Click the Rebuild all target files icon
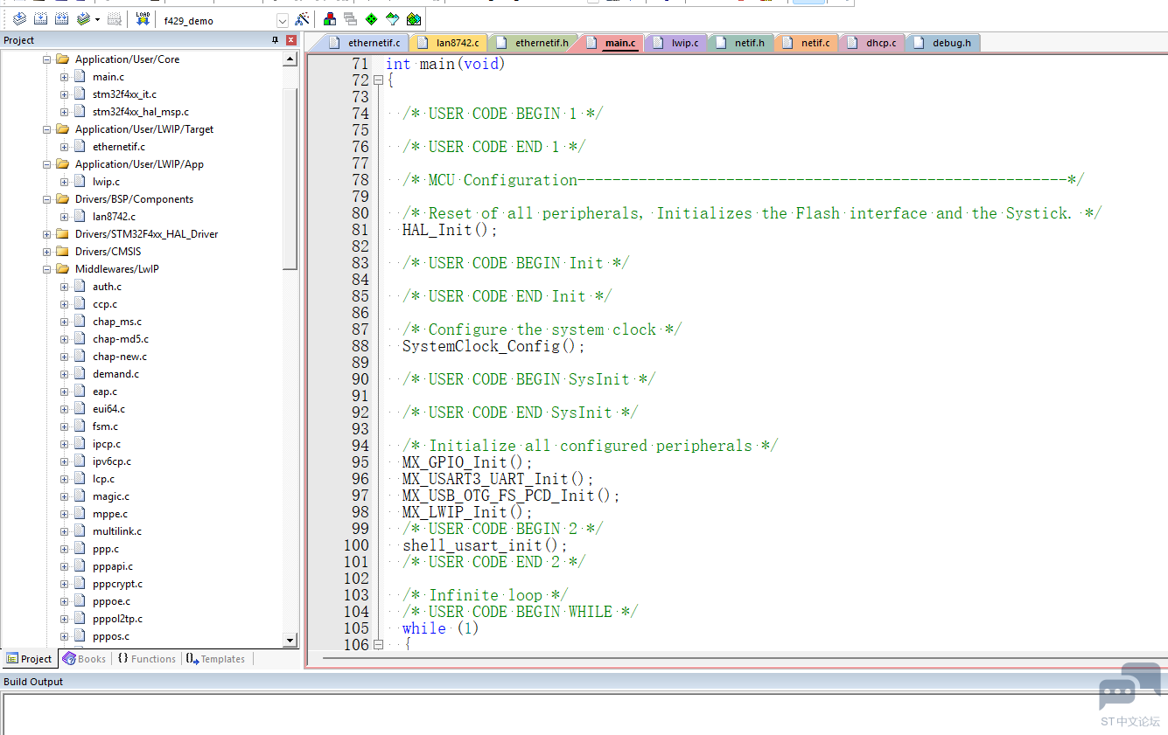 [x=61, y=18]
